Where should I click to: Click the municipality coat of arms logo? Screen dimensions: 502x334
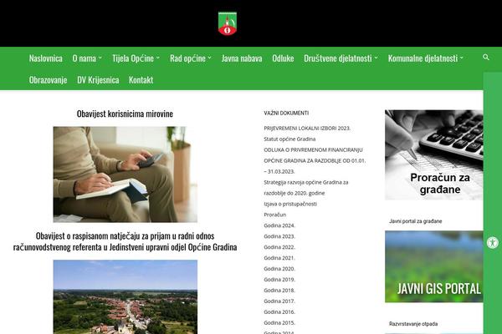click(228, 23)
